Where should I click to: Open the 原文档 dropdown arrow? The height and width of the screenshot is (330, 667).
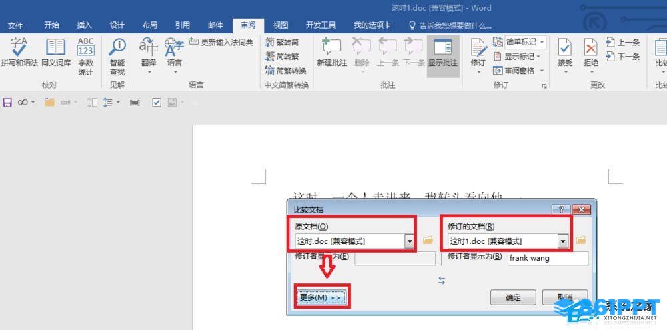pyautogui.click(x=410, y=241)
